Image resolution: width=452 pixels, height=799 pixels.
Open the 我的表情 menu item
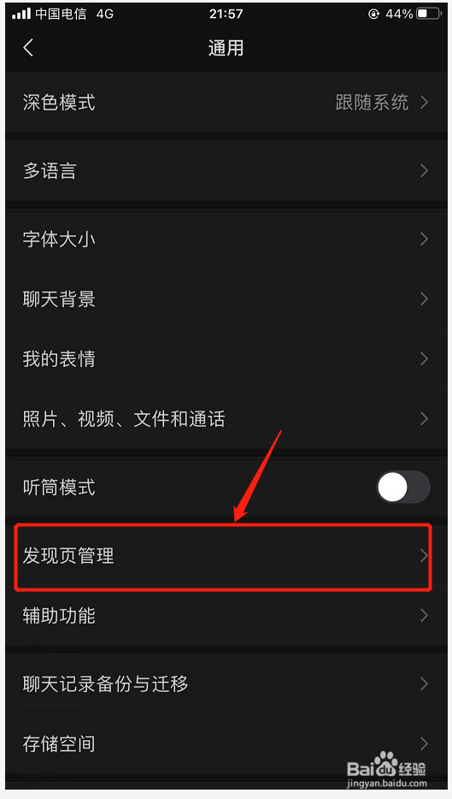coord(226,358)
